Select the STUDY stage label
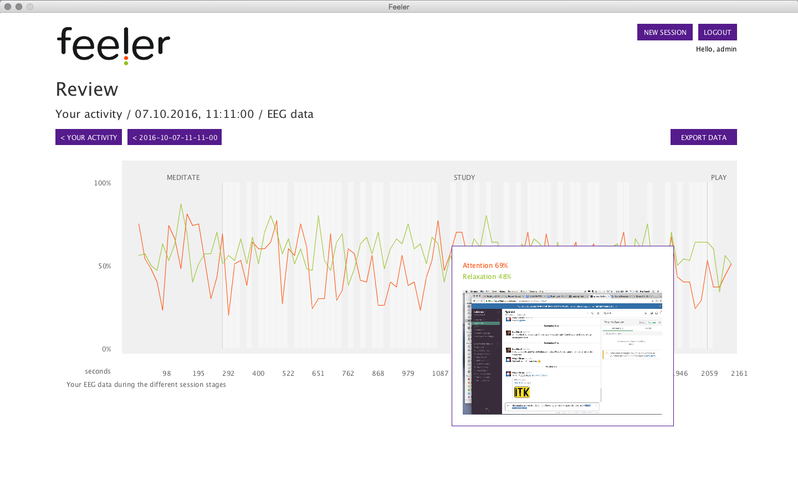 click(x=464, y=178)
